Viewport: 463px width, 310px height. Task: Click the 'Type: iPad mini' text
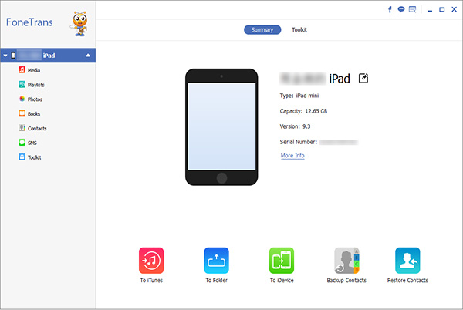click(299, 96)
